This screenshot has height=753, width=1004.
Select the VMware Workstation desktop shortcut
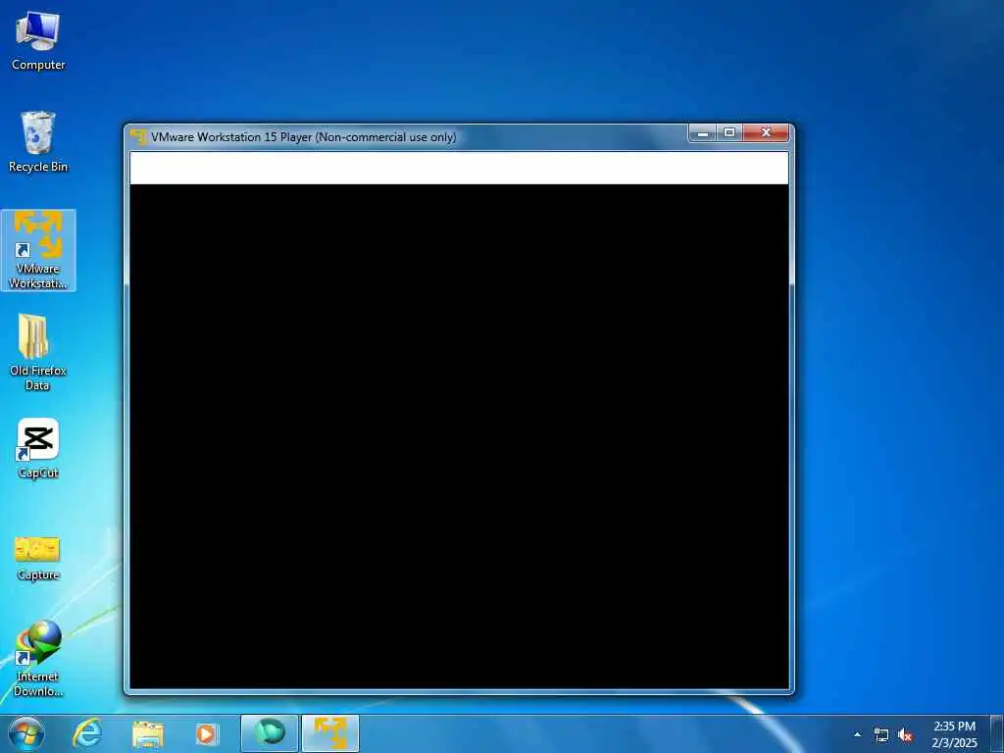(38, 250)
